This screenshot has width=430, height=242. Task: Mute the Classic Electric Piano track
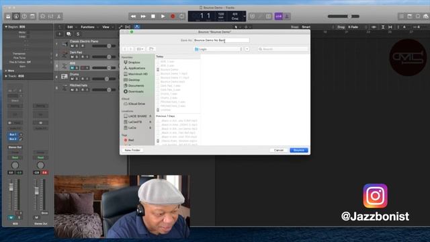click(72, 46)
